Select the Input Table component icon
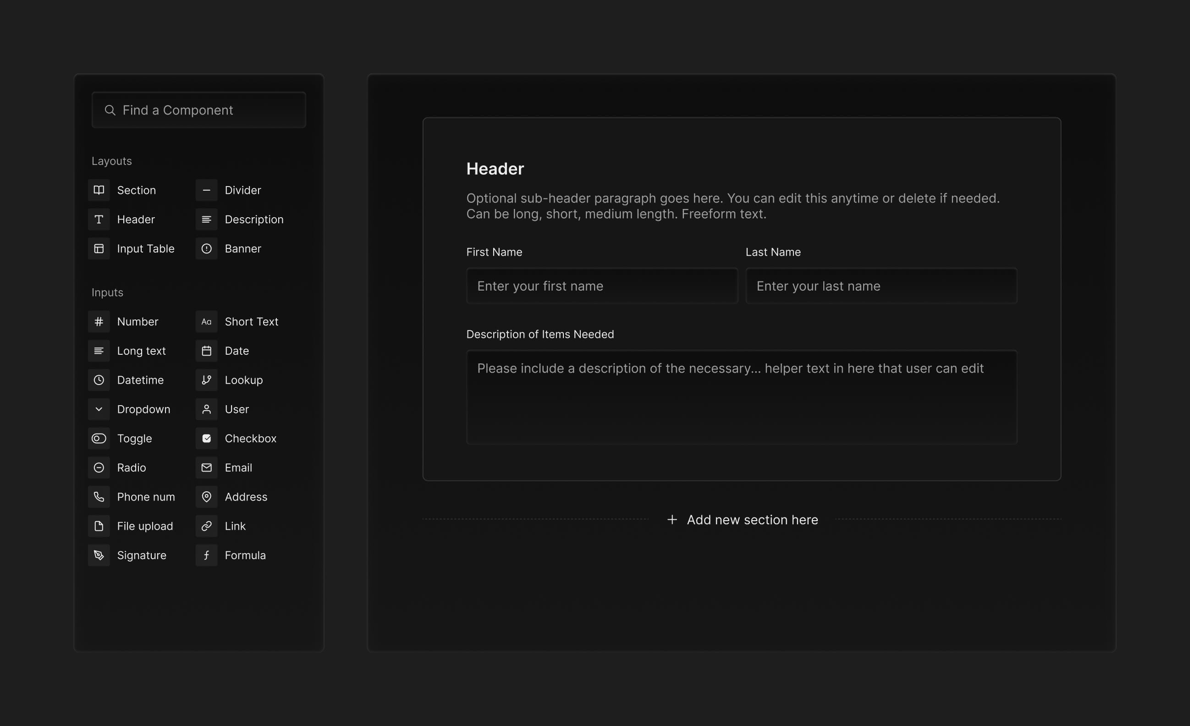Viewport: 1190px width, 726px height. (x=99, y=249)
